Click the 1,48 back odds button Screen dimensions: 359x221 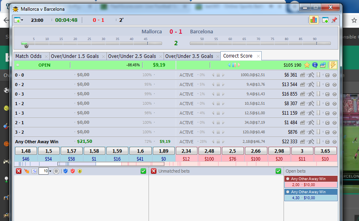coord(26,151)
